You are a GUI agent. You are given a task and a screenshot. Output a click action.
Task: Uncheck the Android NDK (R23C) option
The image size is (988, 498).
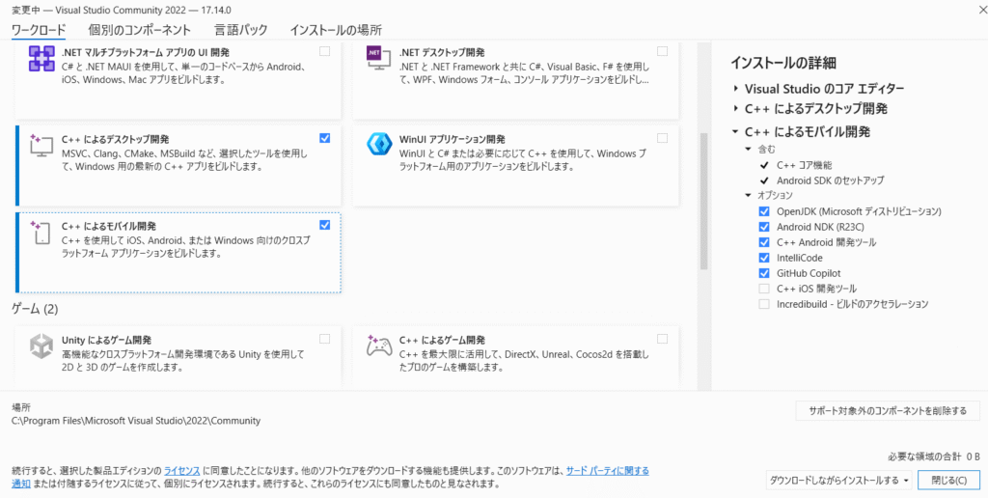(x=764, y=227)
